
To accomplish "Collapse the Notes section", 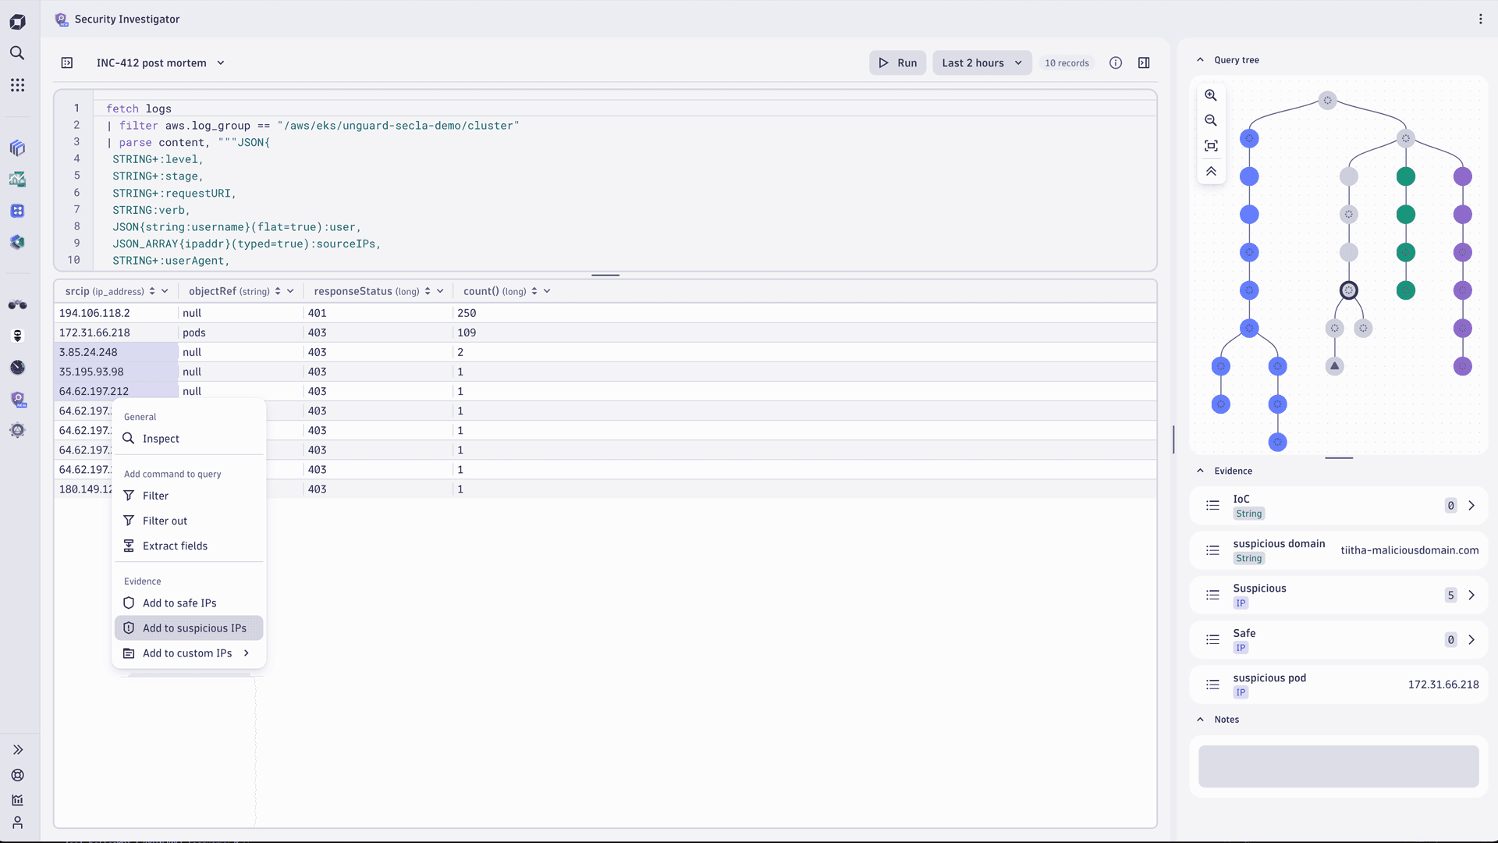I will click(x=1200, y=720).
